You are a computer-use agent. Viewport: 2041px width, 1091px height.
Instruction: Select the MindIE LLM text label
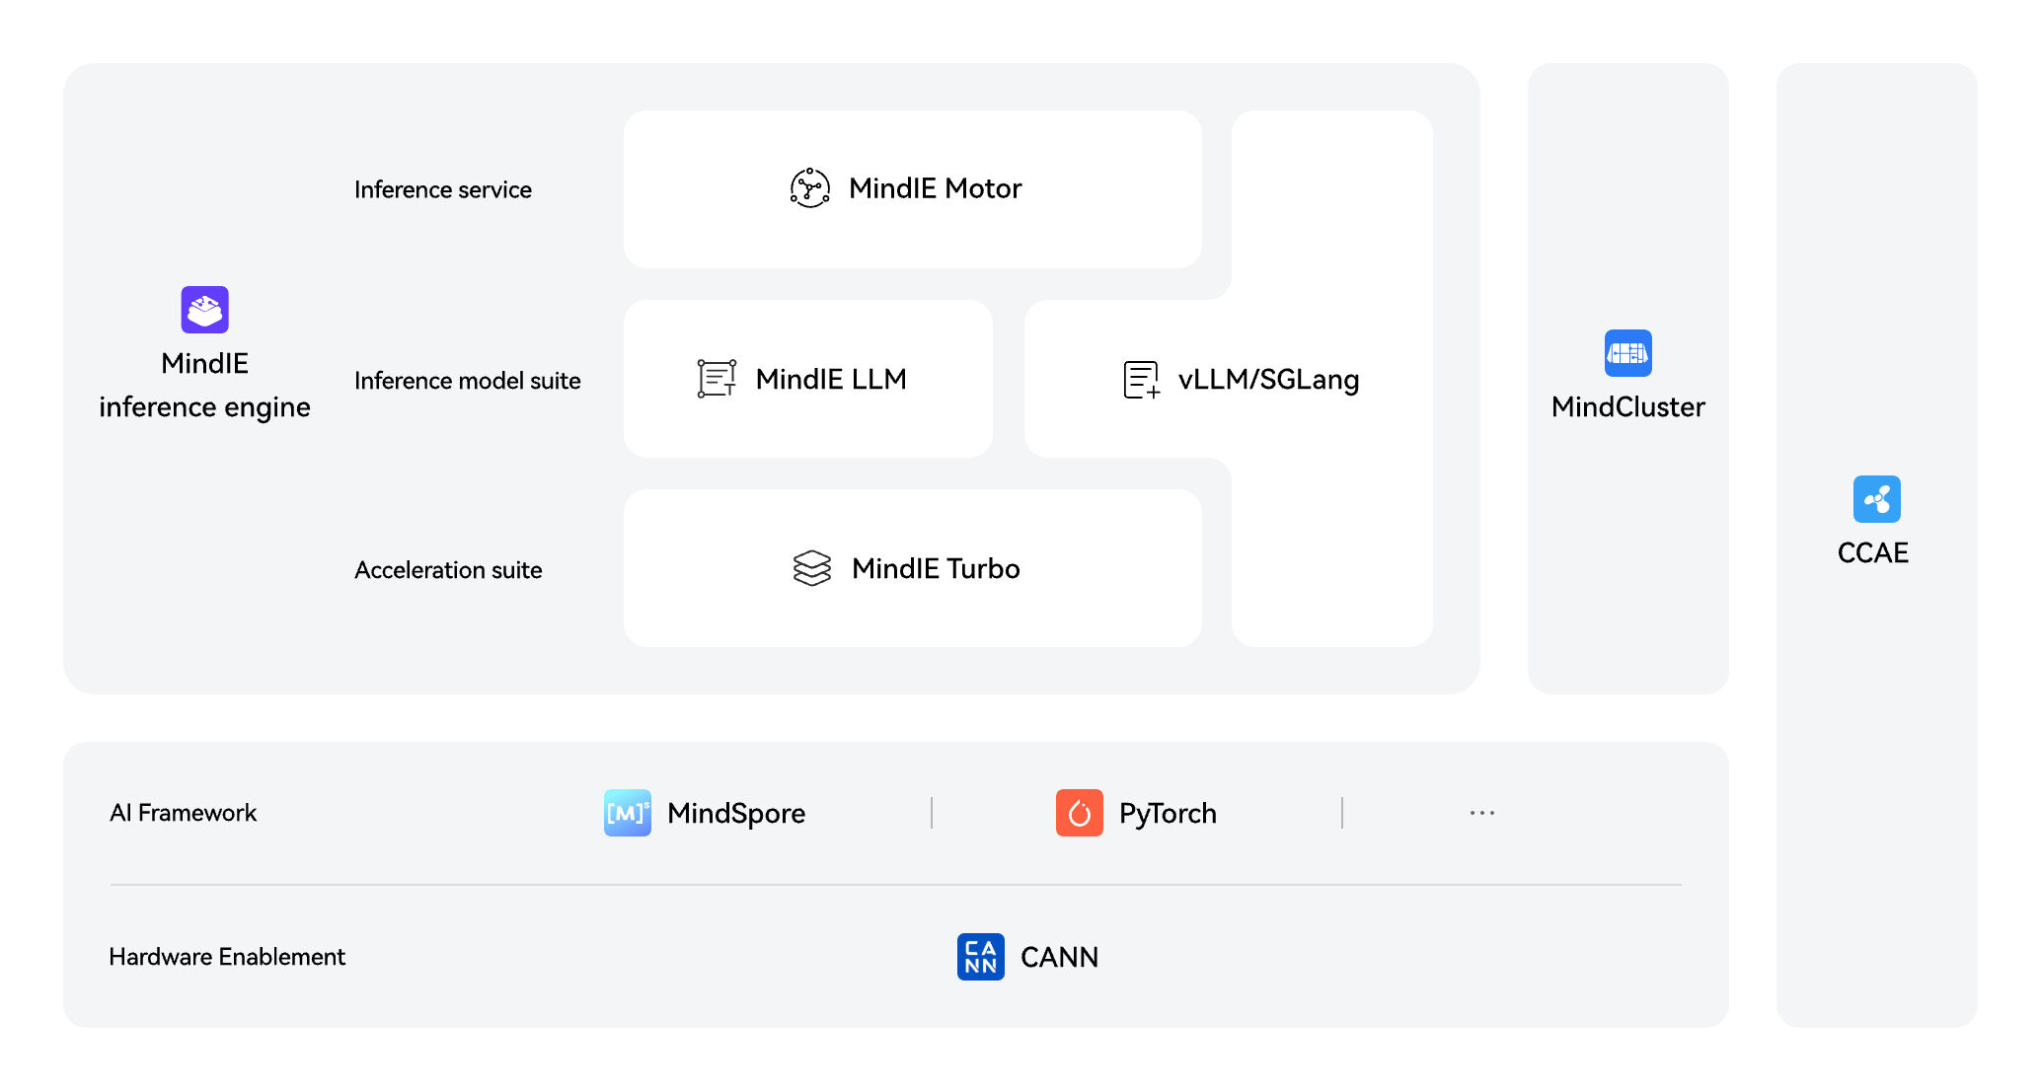tap(830, 380)
